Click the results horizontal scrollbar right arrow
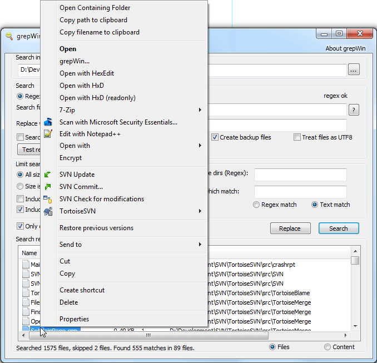This screenshot has height=363, width=377. [345, 335]
